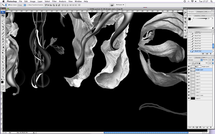The height and width of the screenshot is (134, 215).
Task: Switch to the Channels tab
Action: pos(198,58)
